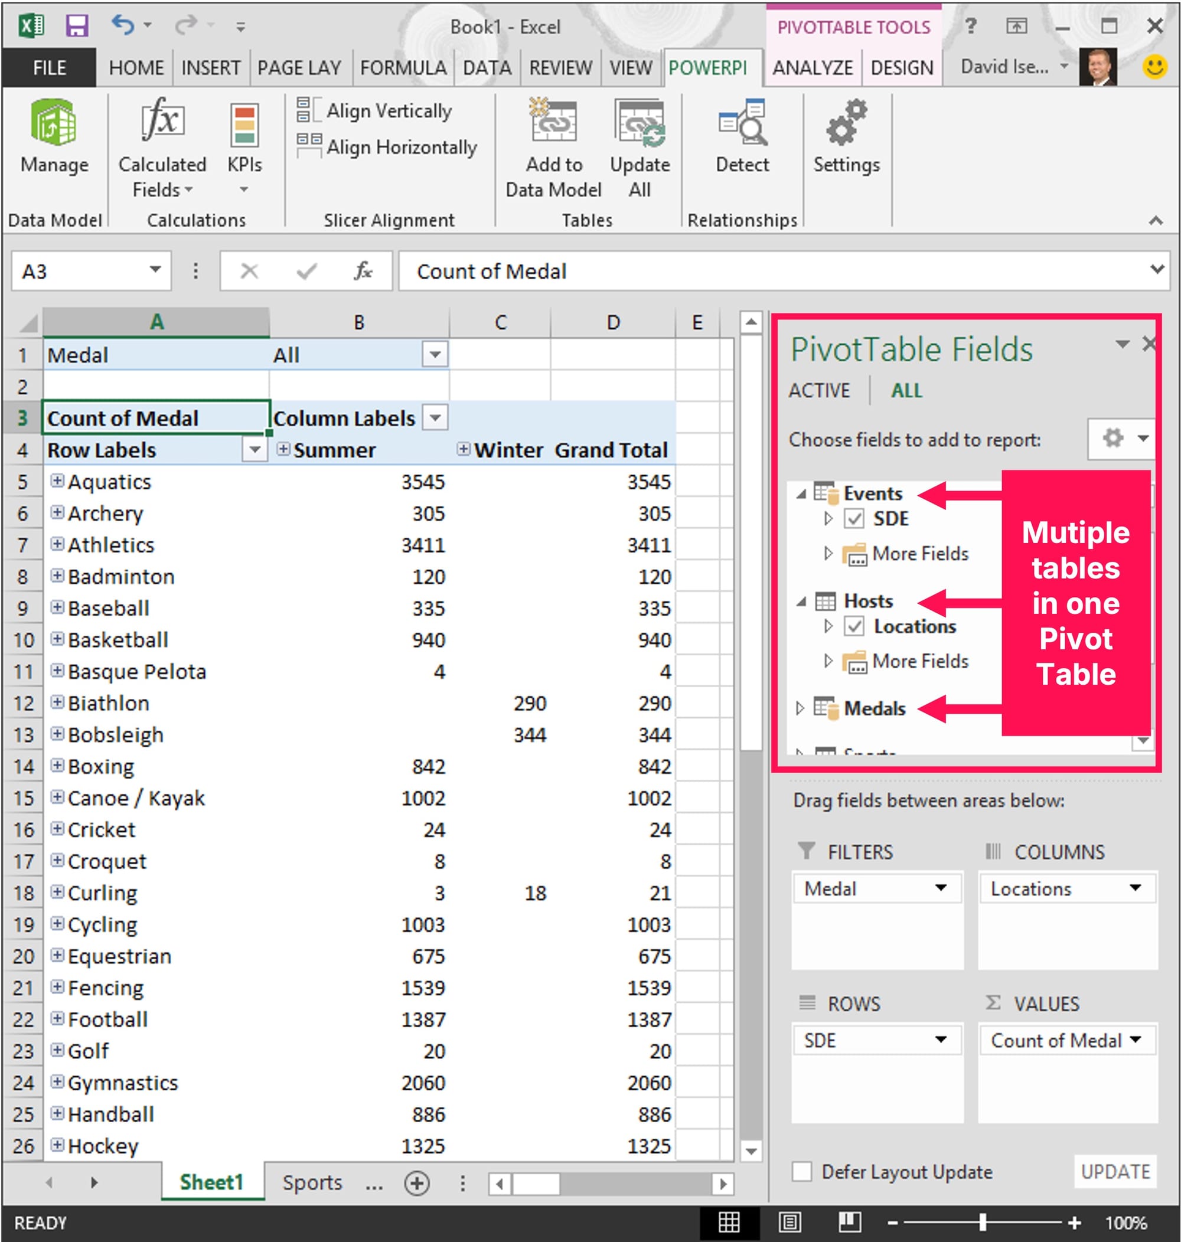Screen dimensions: 1181x1242
Task: Open David Ise... account menu
Action: click(x=1015, y=66)
